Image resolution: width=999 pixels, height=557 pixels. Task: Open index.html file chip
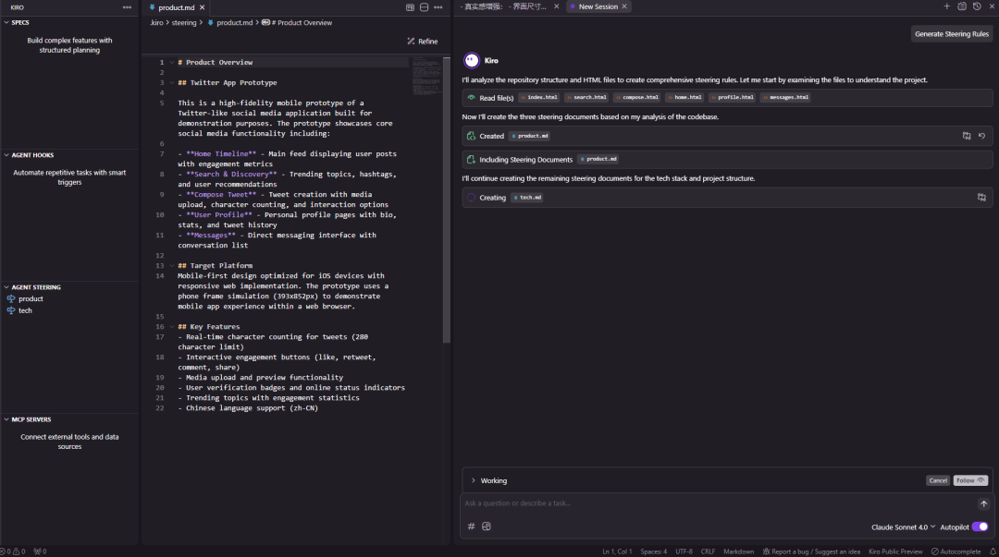[539, 97]
